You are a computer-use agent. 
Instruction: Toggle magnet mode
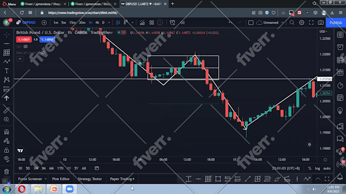[7, 132]
